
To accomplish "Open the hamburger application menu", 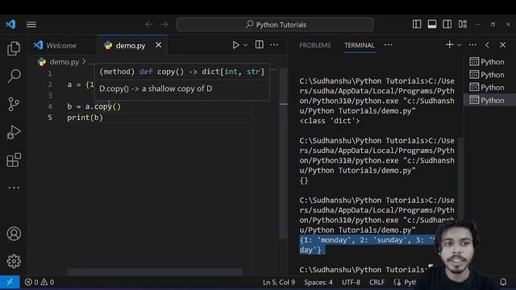I will click(31, 25).
